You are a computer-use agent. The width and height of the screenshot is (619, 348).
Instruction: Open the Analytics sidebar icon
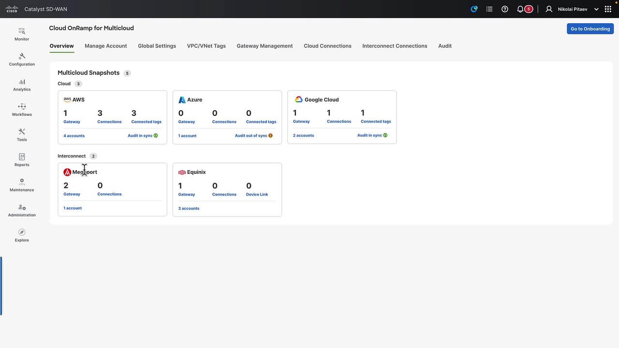pyautogui.click(x=22, y=82)
